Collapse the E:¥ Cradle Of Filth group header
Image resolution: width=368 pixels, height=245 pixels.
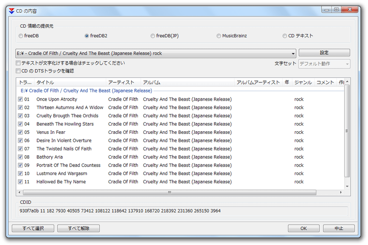[x=86, y=91]
